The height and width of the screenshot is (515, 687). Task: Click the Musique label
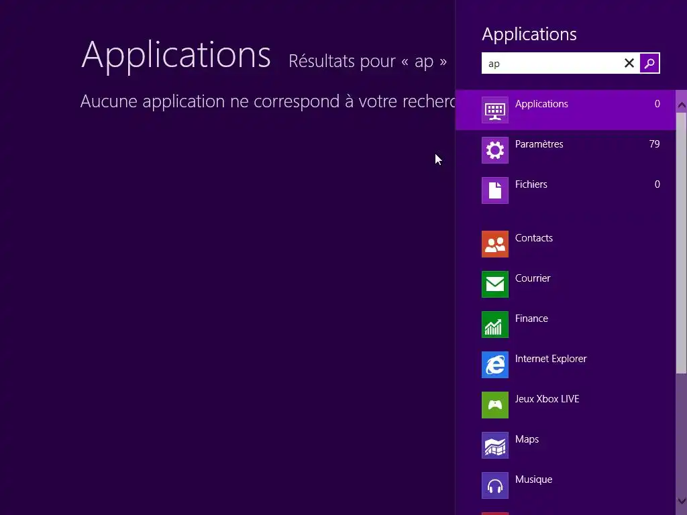click(x=533, y=479)
